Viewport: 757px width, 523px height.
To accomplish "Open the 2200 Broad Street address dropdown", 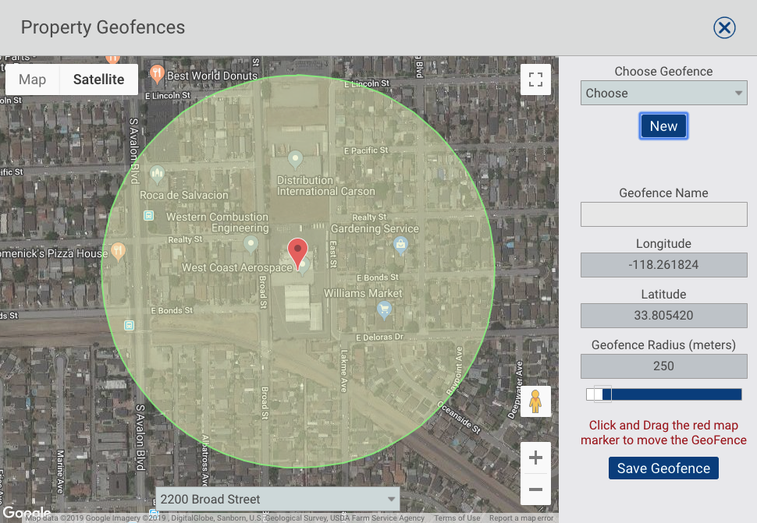I will pos(278,499).
